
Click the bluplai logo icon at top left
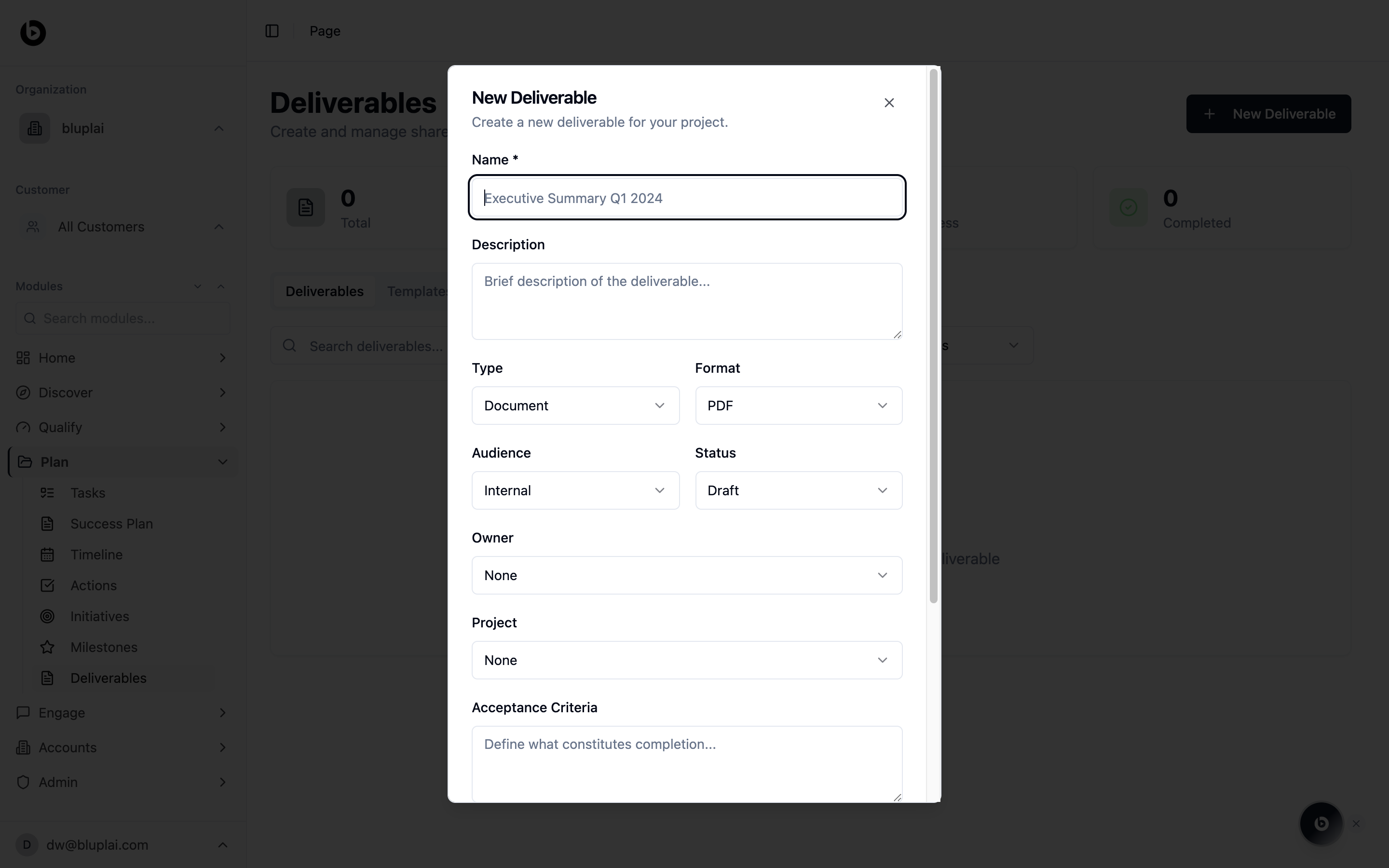[x=33, y=33]
